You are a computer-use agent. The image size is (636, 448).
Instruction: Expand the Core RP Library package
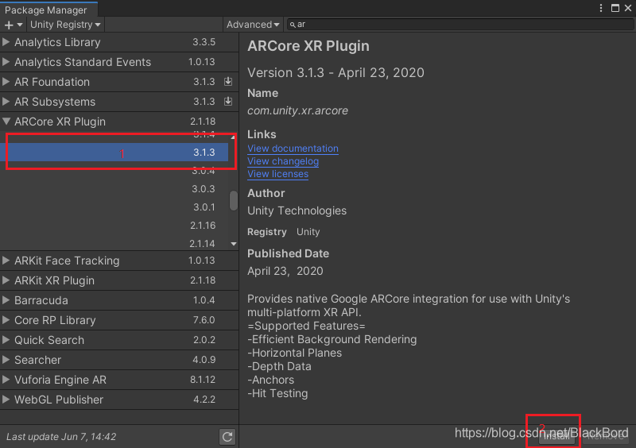pyautogui.click(x=6, y=320)
